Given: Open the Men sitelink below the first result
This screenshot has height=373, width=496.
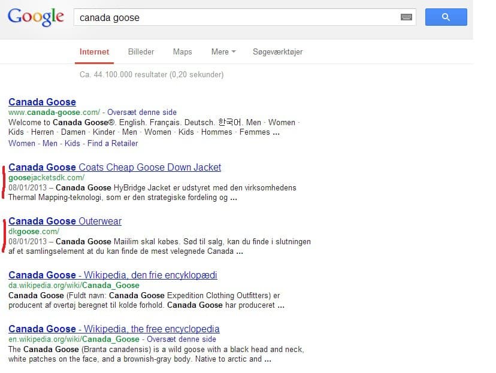Looking at the screenshot, I should point(50,144).
